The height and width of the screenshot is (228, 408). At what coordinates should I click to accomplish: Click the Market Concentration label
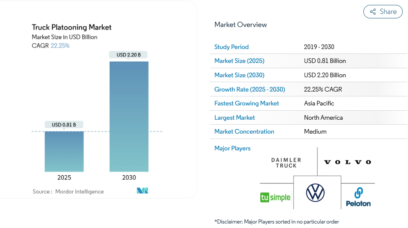(244, 132)
